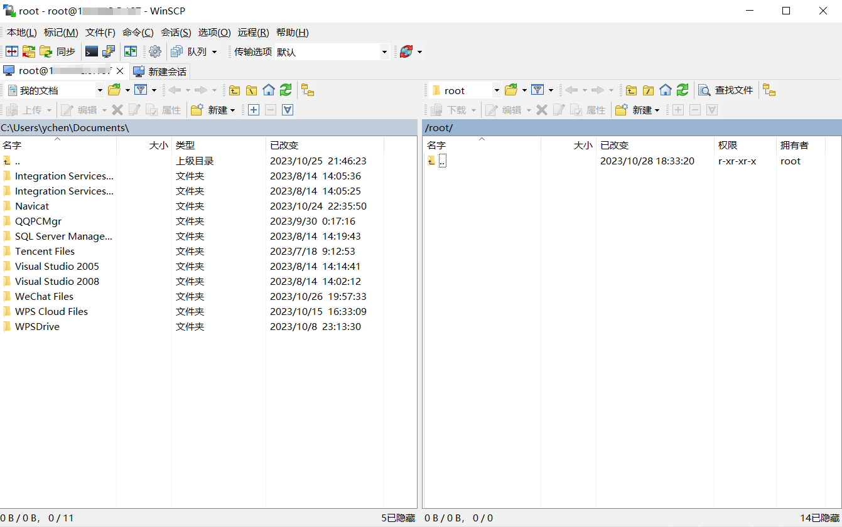The height and width of the screenshot is (527, 842).
Task: Open the 本地(L) menu
Action: (x=22, y=33)
